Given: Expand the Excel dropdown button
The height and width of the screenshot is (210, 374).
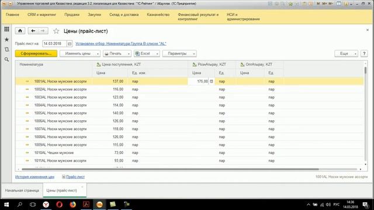Looking at the screenshot, I should 157,54.
